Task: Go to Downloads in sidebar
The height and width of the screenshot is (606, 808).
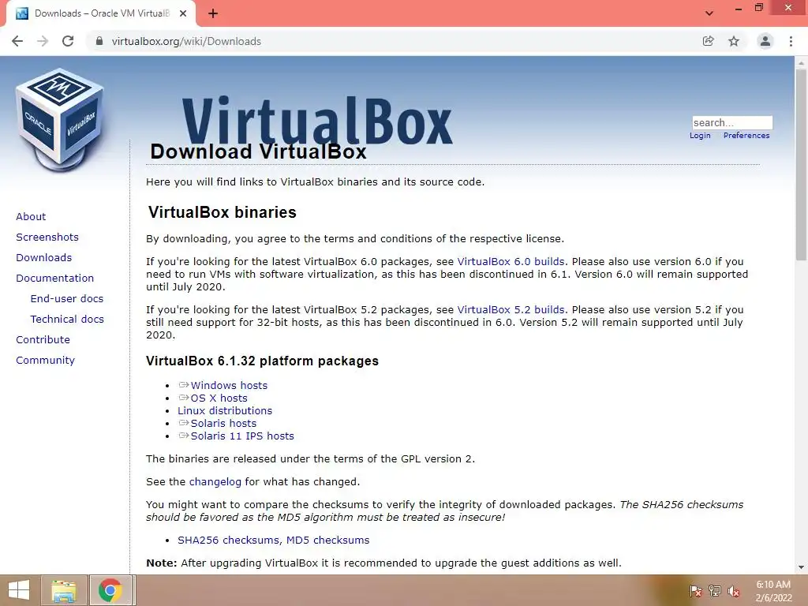Action: (44, 258)
